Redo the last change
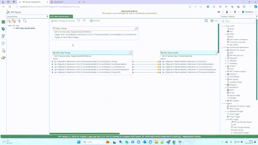This screenshot has width=258, height=145. coord(84,21)
